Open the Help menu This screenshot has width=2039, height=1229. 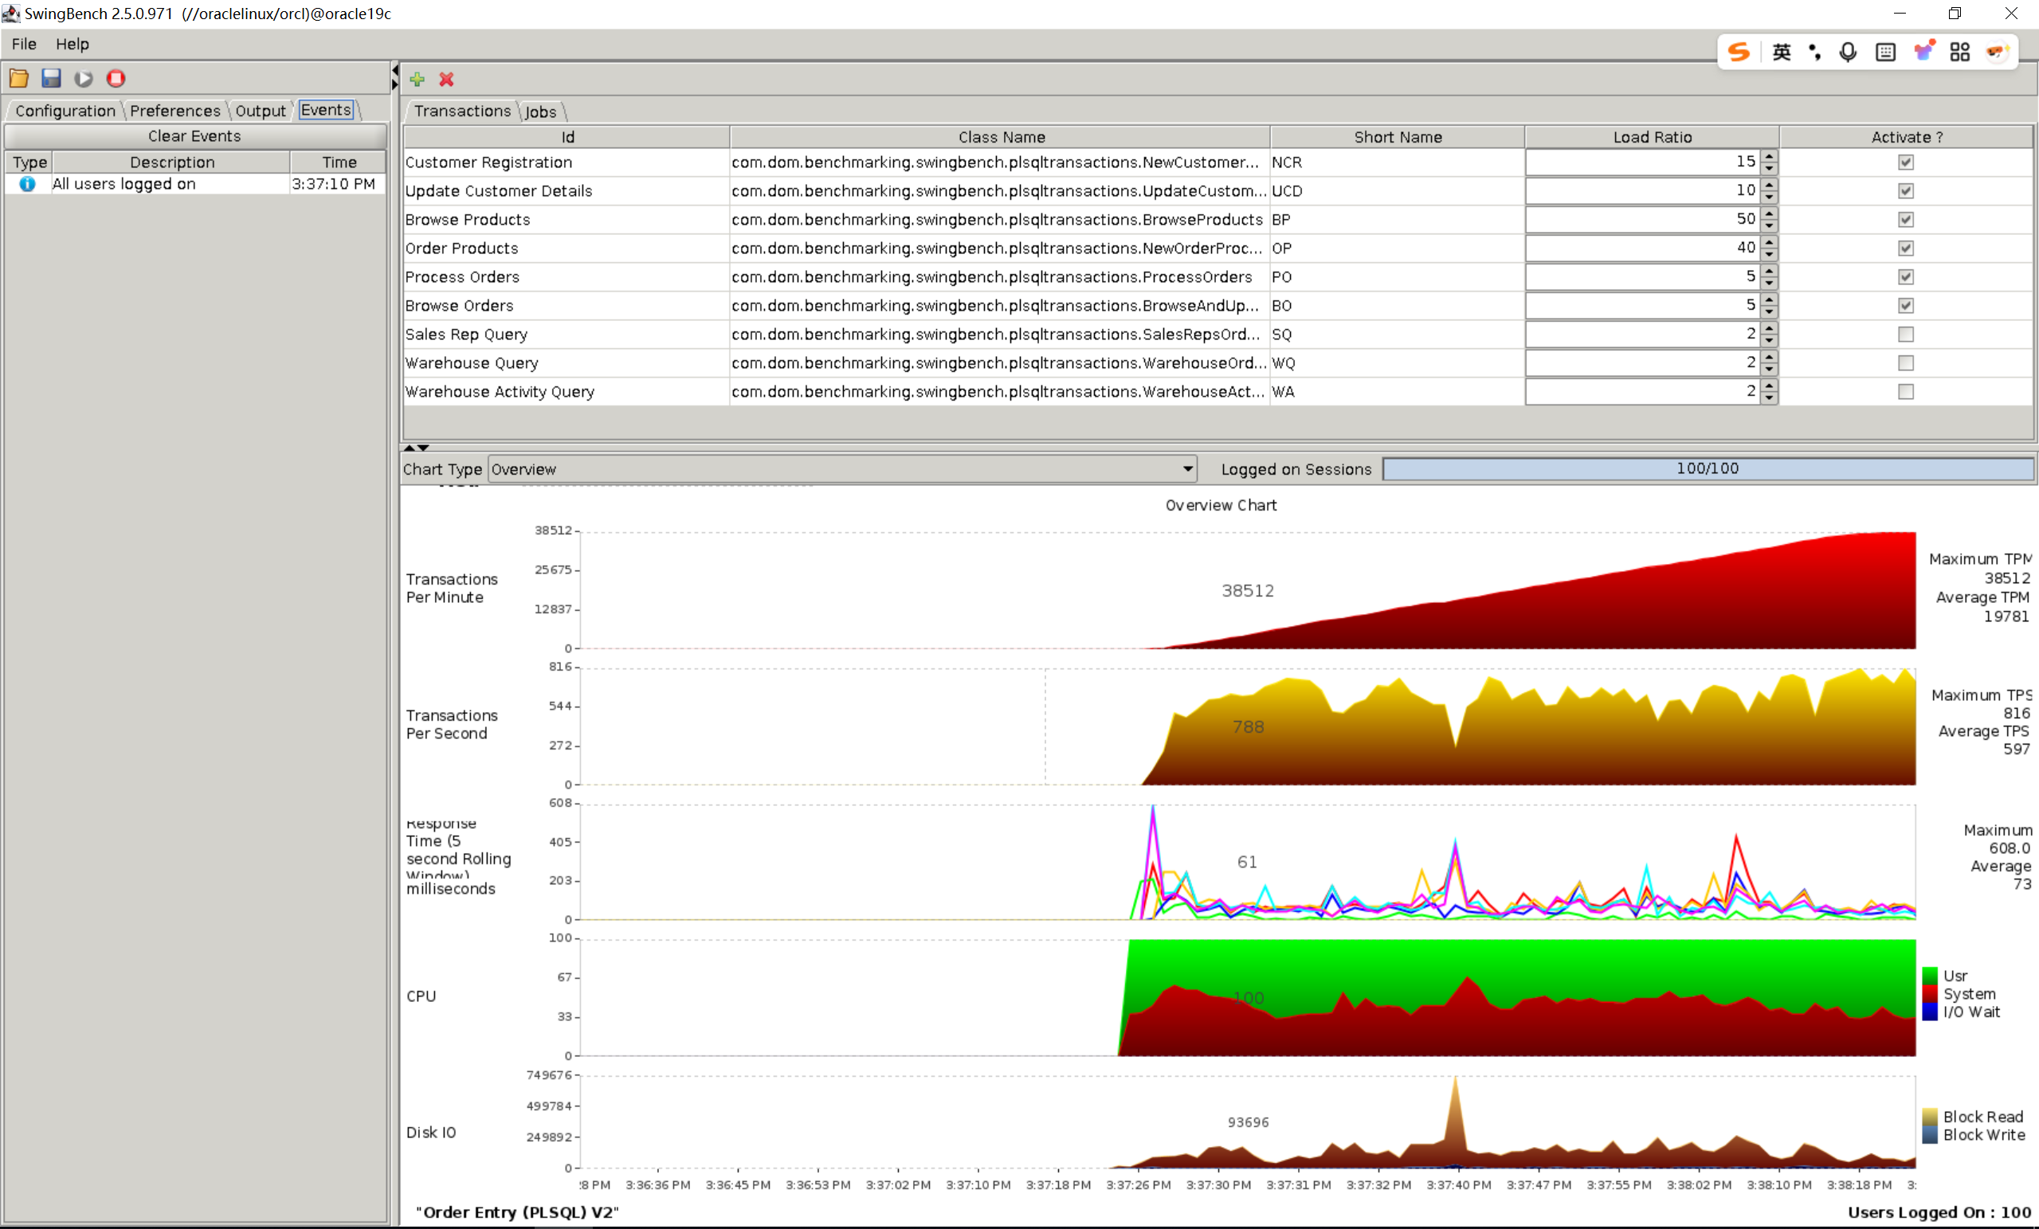[x=72, y=44]
